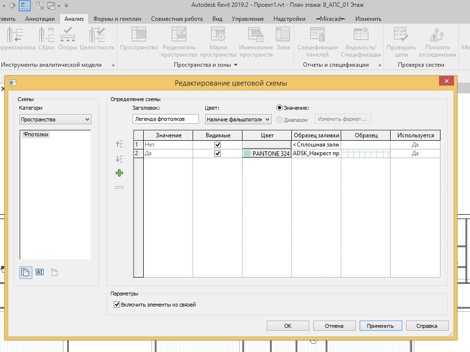Duplicate the selected color scheme
Viewport: 470px width, 352px height.
click(x=26, y=272)
